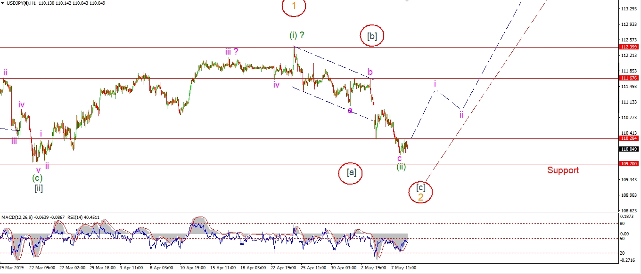Click the pink c label above (ii)
The width and height of the screenshot is (641, 274).
click(400, 158)
